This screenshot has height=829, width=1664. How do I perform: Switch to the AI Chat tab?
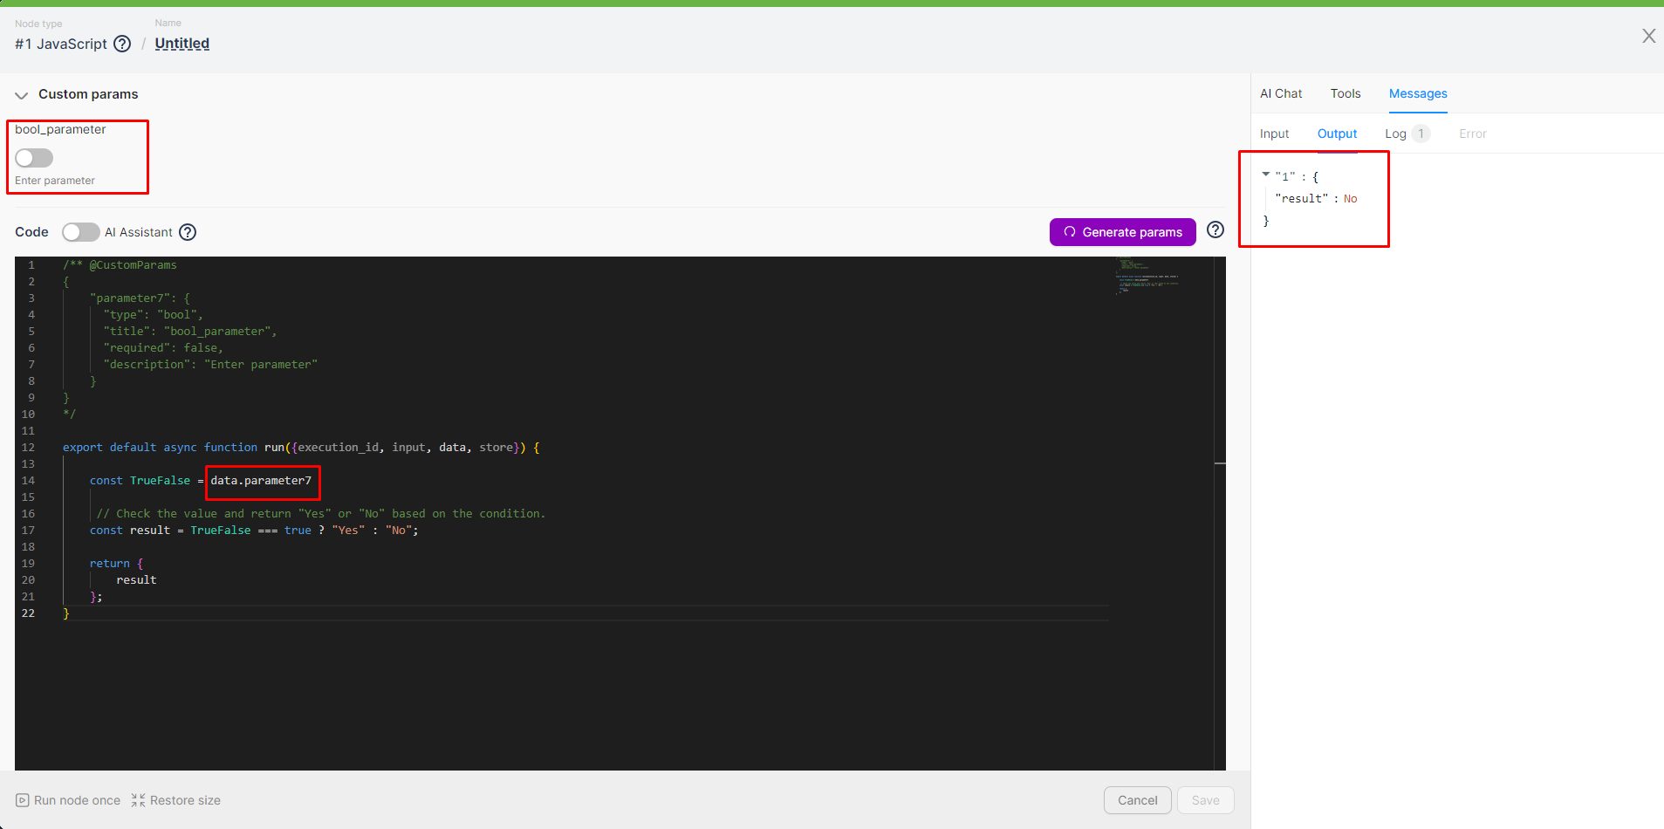click(x=1280, y=93)
